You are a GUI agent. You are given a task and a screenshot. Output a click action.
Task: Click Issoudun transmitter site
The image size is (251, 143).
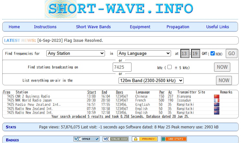pyautogui.click(x=184, y=100)
